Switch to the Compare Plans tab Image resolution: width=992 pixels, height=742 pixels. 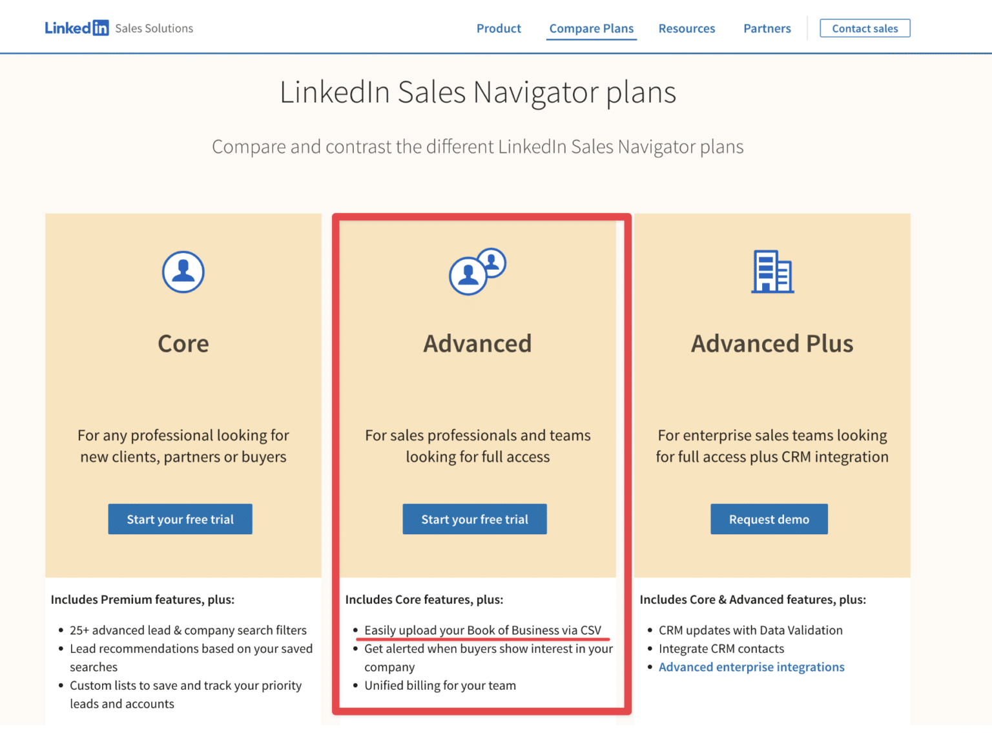click(591, 28)
